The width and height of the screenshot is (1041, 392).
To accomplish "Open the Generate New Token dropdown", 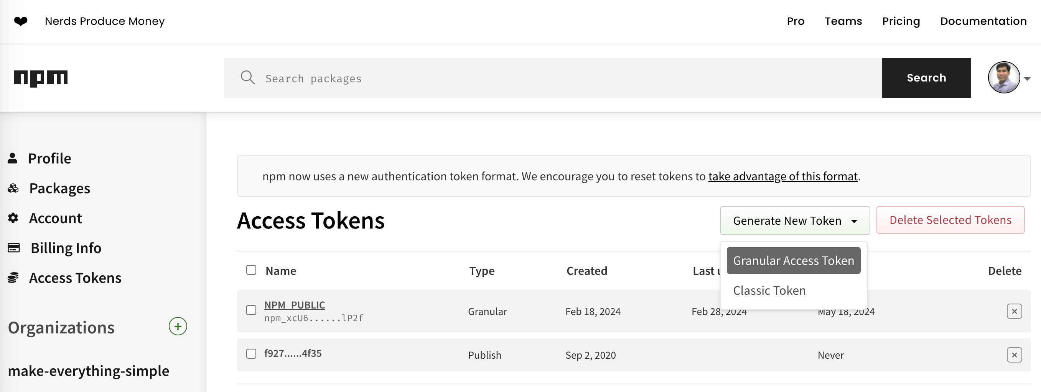I will click(x=794, y=220).
